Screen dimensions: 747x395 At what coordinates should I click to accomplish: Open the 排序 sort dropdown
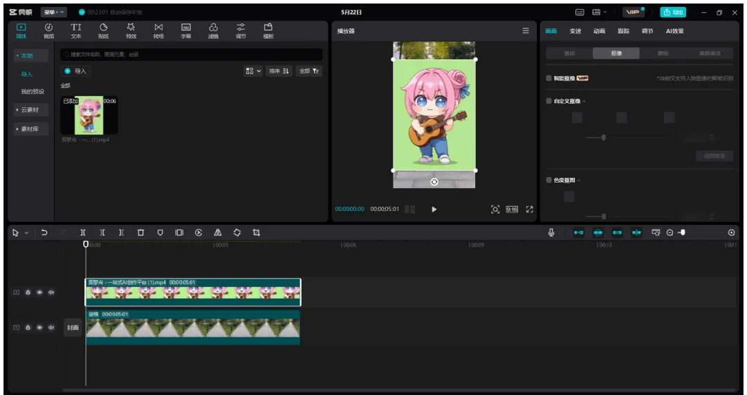point(279,71)
